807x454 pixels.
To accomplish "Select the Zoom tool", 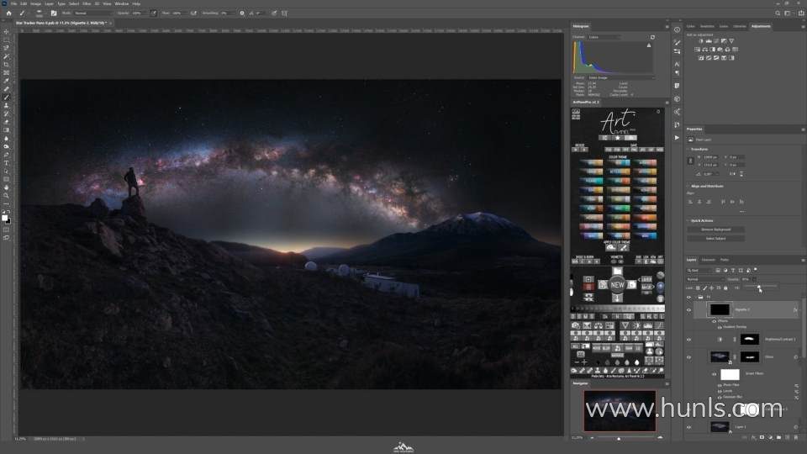I will point(6,195).
